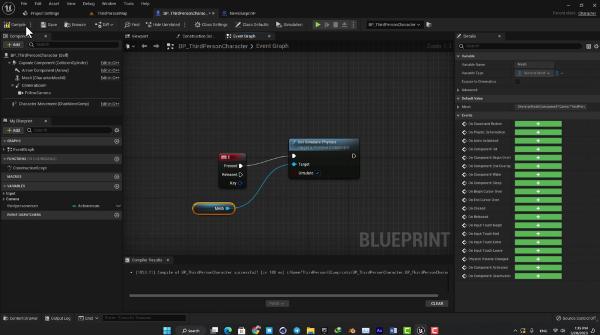Add new variable with plus icon
Screen dimensions: 600x335
point(117,186)
